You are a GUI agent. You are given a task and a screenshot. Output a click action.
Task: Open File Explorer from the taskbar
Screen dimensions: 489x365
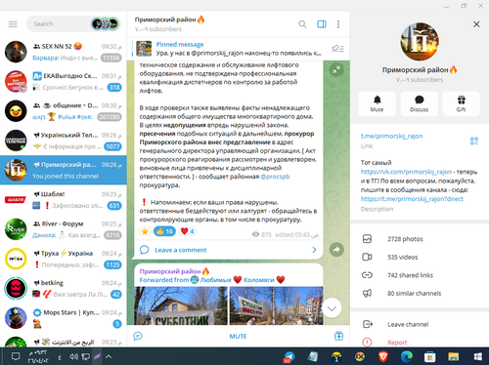click(x=453, y=357)
